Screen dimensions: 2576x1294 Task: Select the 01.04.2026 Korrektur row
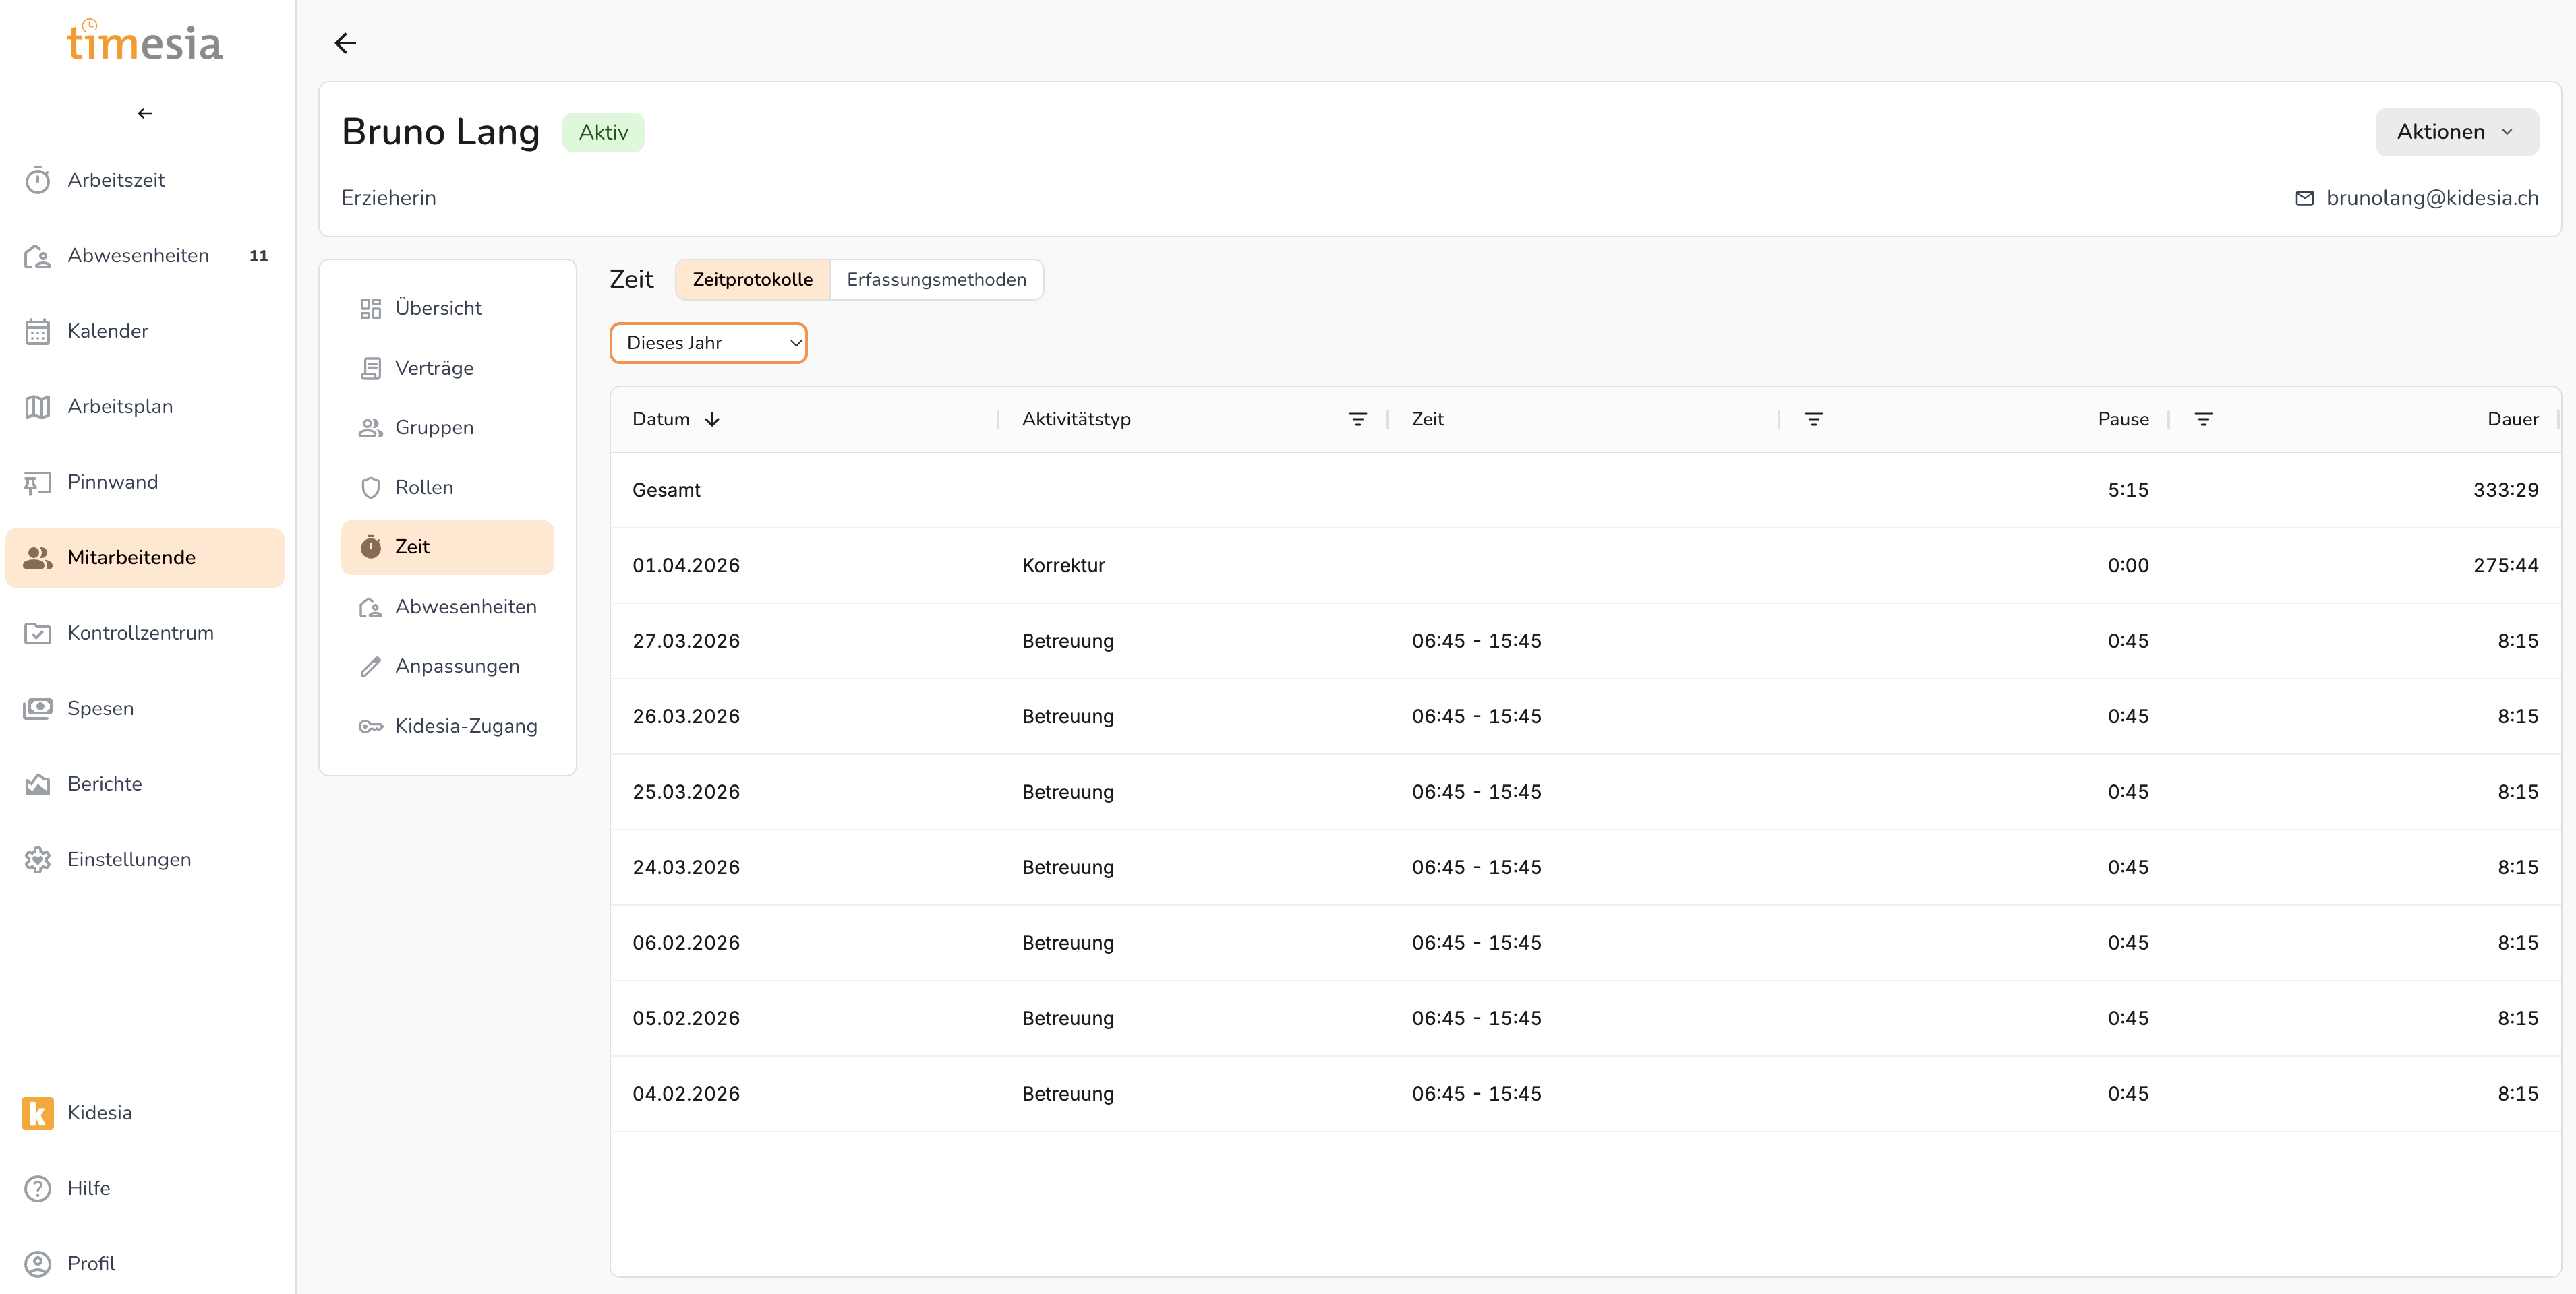[1063, 565]
